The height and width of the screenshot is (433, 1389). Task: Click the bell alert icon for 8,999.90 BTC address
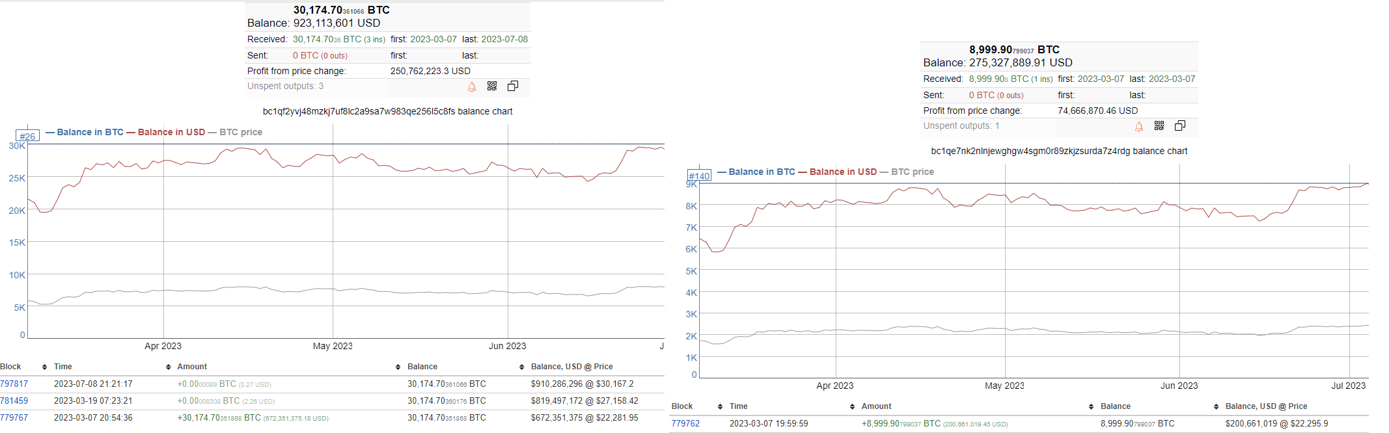[x=1138, y=127]
